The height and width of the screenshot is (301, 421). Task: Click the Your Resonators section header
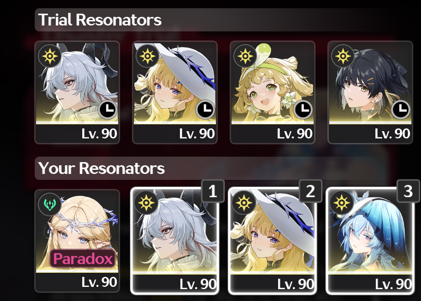point(101,168)
